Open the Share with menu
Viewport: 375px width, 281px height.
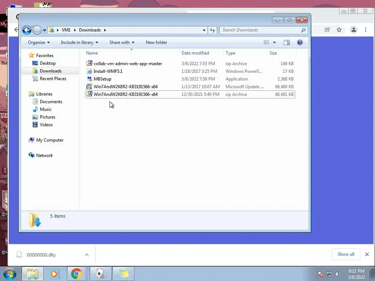tap(122, 42)
